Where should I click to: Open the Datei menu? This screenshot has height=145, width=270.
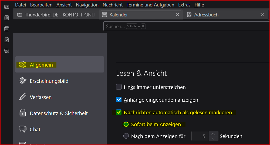tap(21, 5)
